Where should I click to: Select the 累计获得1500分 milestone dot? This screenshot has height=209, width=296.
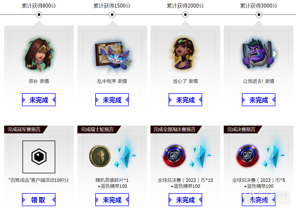112,15
